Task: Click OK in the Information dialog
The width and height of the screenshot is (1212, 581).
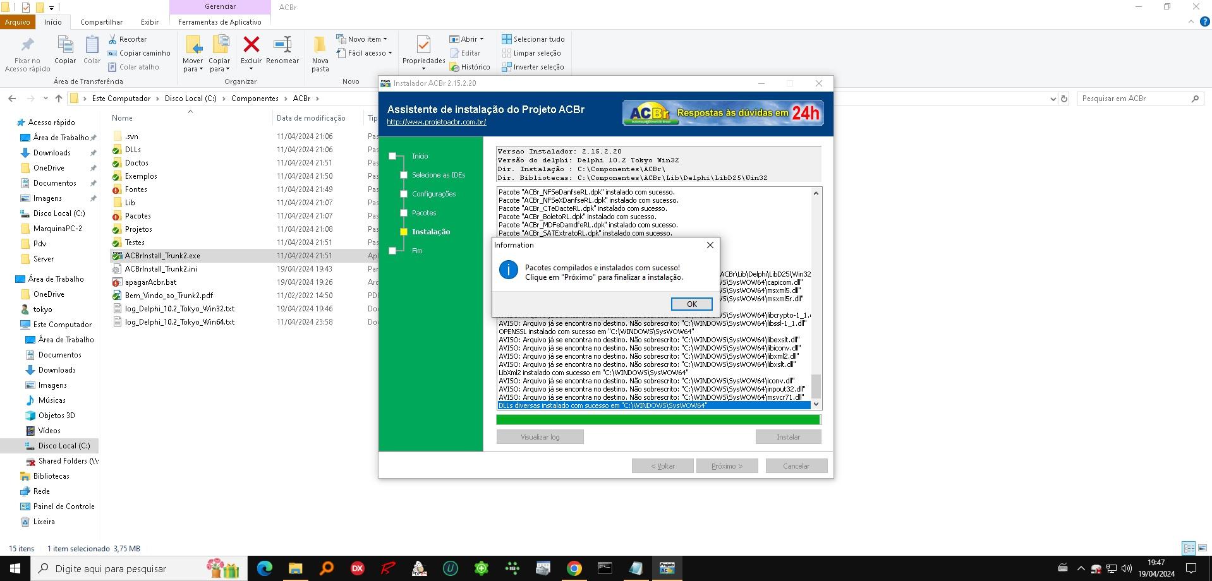Action: click(691, 304)
